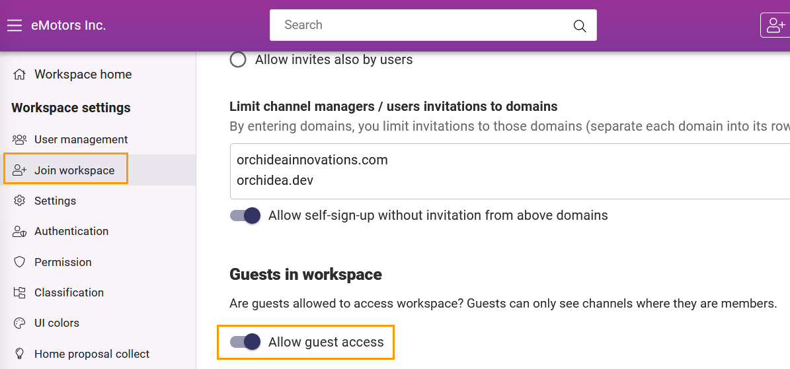Click the search magnifier icon
Viewport: 790px width, 369px height.
pyautogui.click(x=580, y=26)
